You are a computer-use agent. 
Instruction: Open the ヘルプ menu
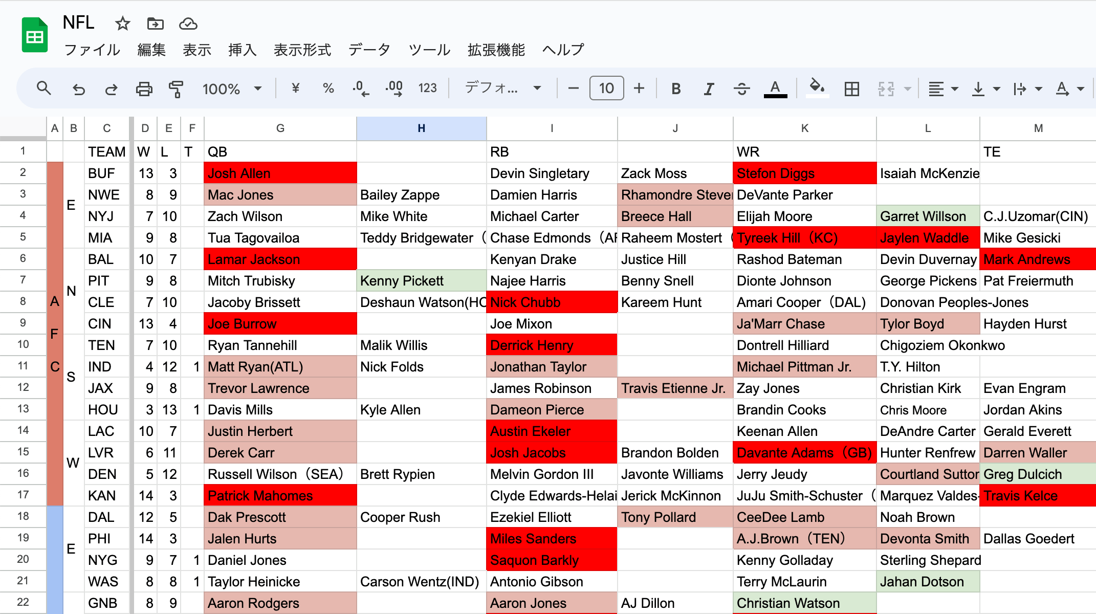point(563,50)
